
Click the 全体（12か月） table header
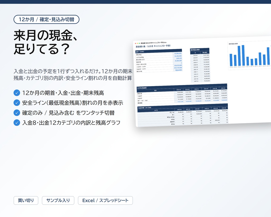[159, 51]
